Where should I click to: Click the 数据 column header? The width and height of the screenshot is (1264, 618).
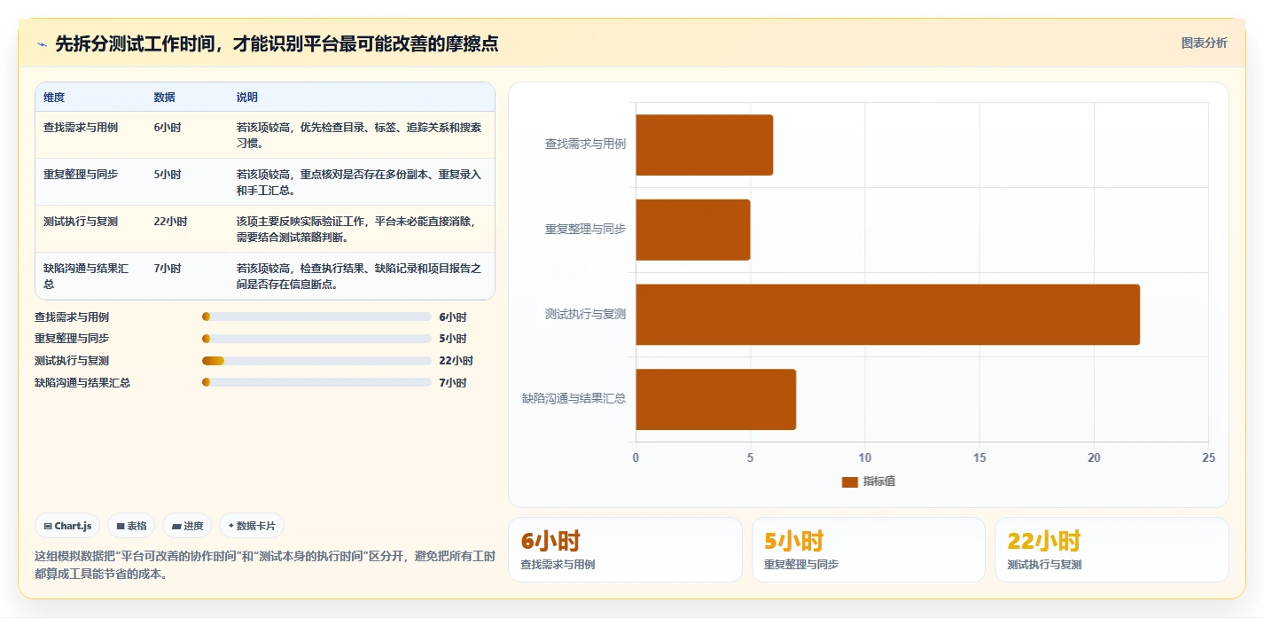pos(164,98)
